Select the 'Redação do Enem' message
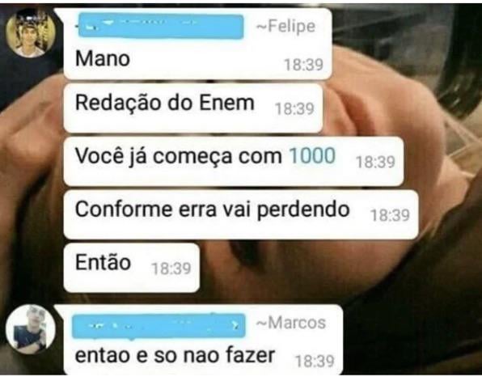482x381 pixels. tap(193, 108)
